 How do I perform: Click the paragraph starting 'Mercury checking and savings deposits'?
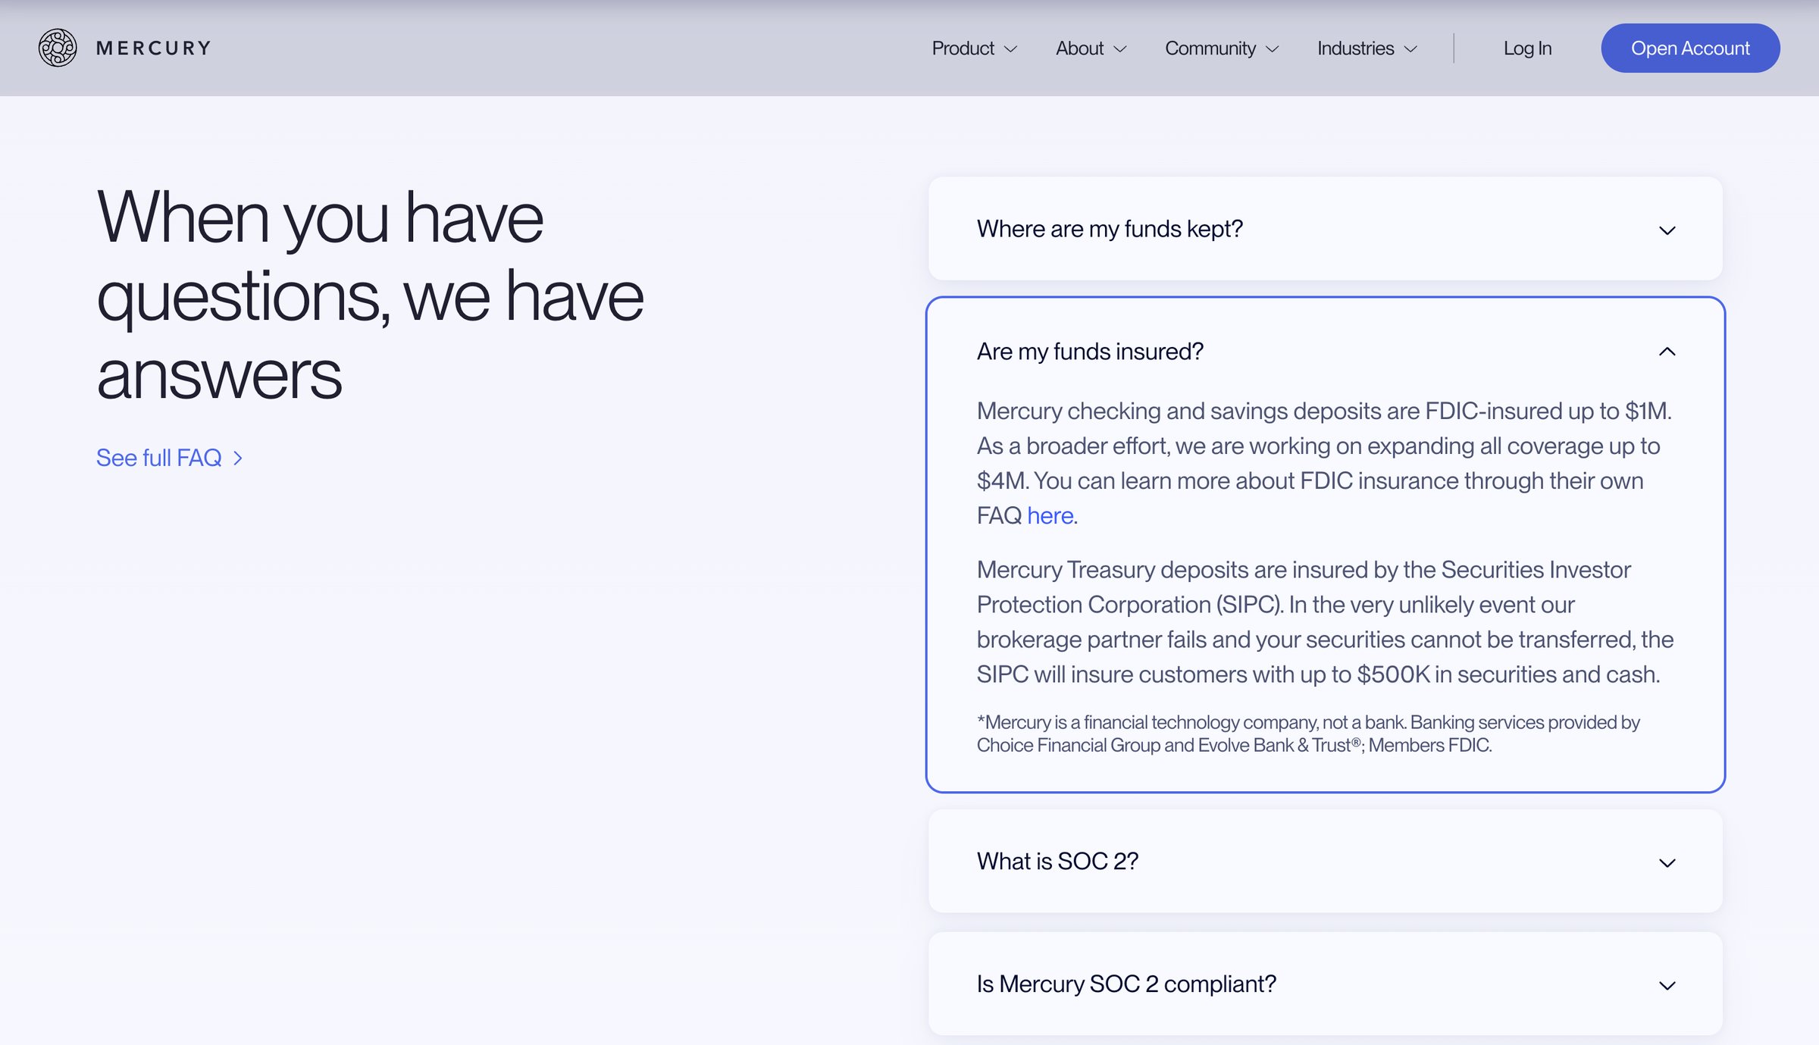1323,463
